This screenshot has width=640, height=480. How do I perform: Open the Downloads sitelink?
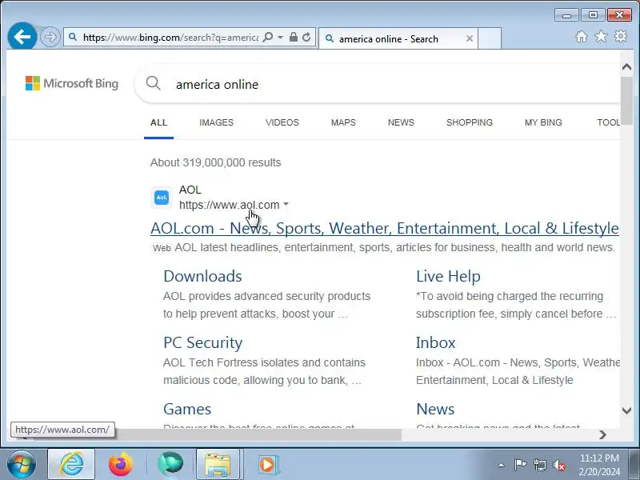pyautogui.click(x=202, y=276)
